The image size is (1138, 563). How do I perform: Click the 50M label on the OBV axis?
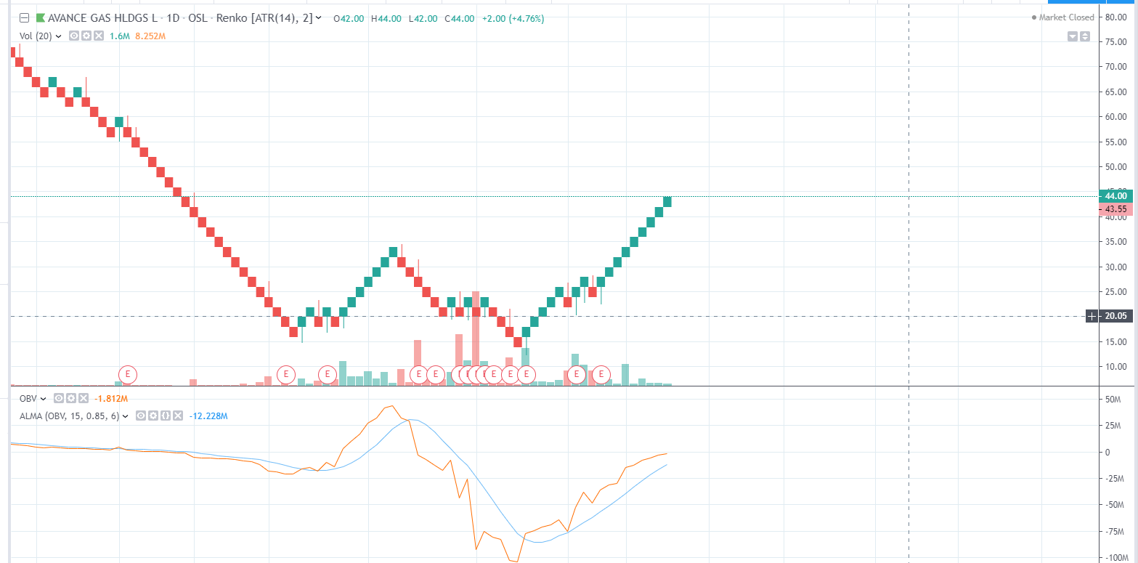coord(1113,400)
